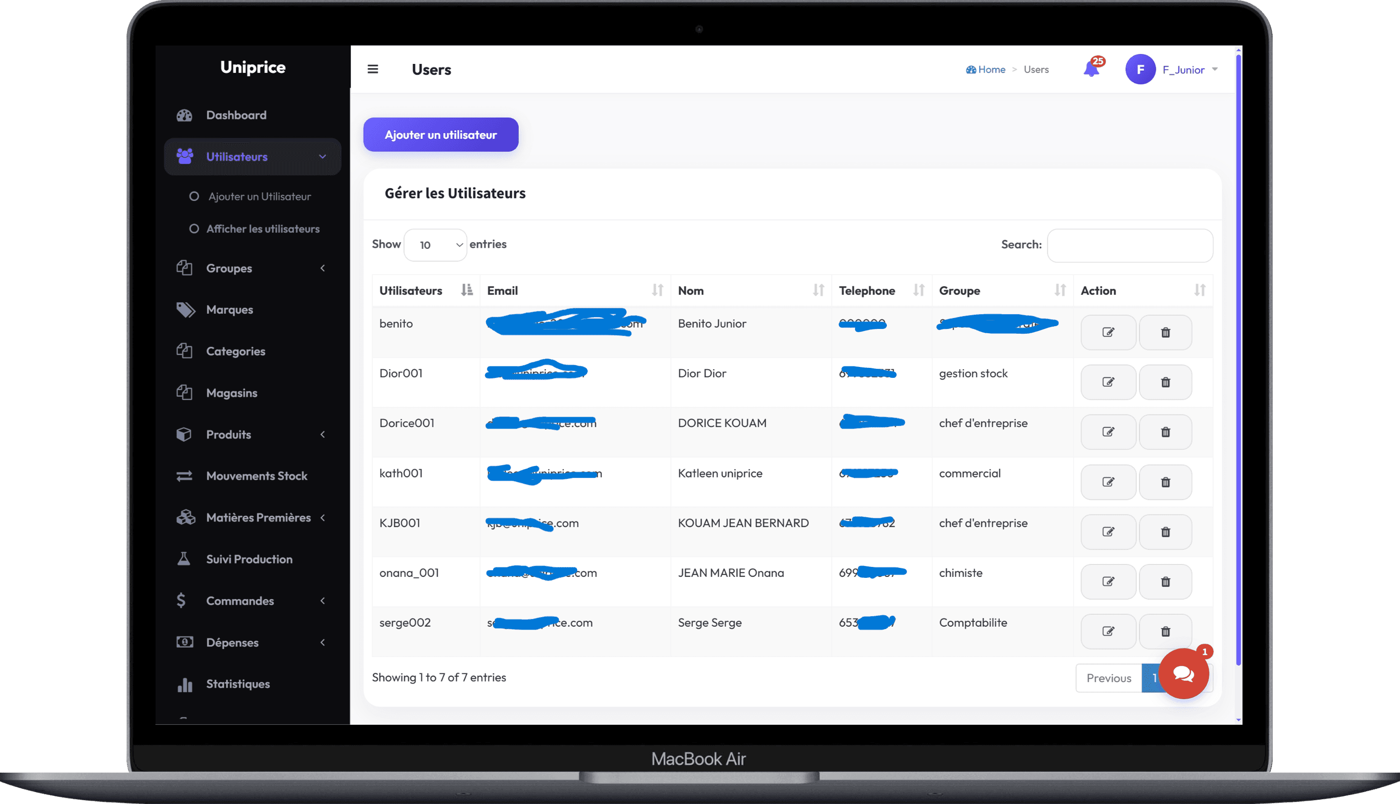Edit user benito
This screenshot has width=1400, height=804.
[x=1108, y=332]
